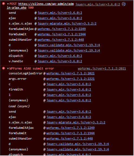This screenshot has height=156, width=134.
Task: Open jquery.validate link in second 'd' row
Action: pyautogui.click(x=78, y=144)
